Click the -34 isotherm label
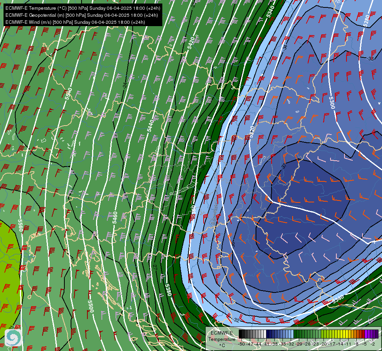The width and height of the screenshot is (382, 351). pos(285,47)
